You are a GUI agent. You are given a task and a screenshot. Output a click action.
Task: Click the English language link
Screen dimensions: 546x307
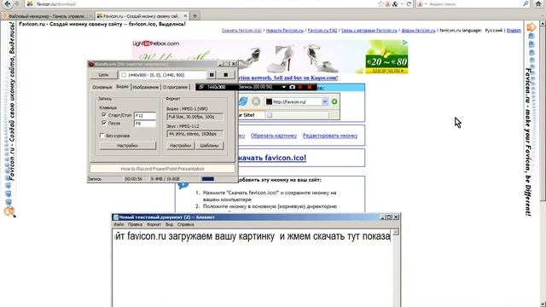514,31
